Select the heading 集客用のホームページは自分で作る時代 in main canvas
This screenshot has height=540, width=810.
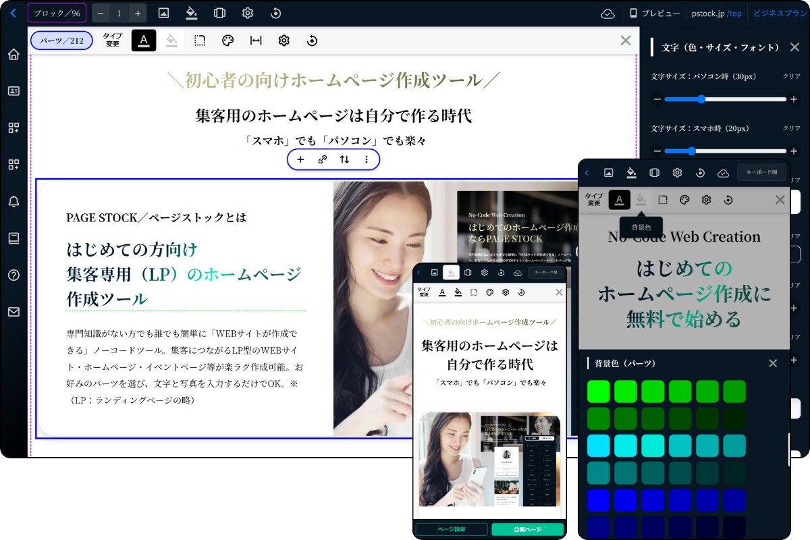[x=333, y=116]
